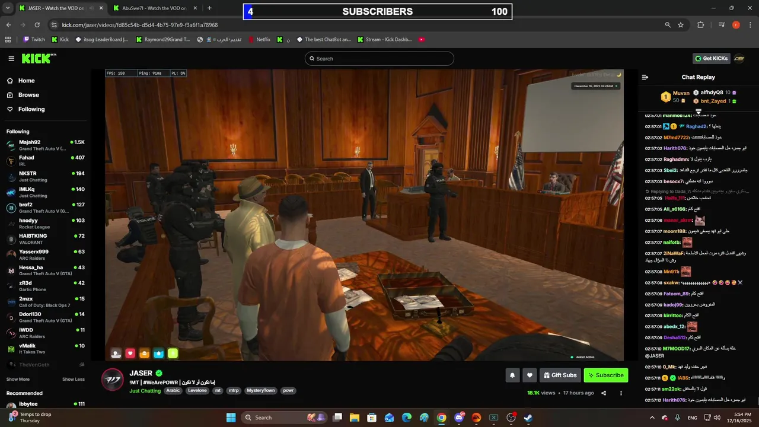Viewport: 759px width, 427px height.
Task: Open the tab search dropdown arrow
Action: [x=7, y=8]
